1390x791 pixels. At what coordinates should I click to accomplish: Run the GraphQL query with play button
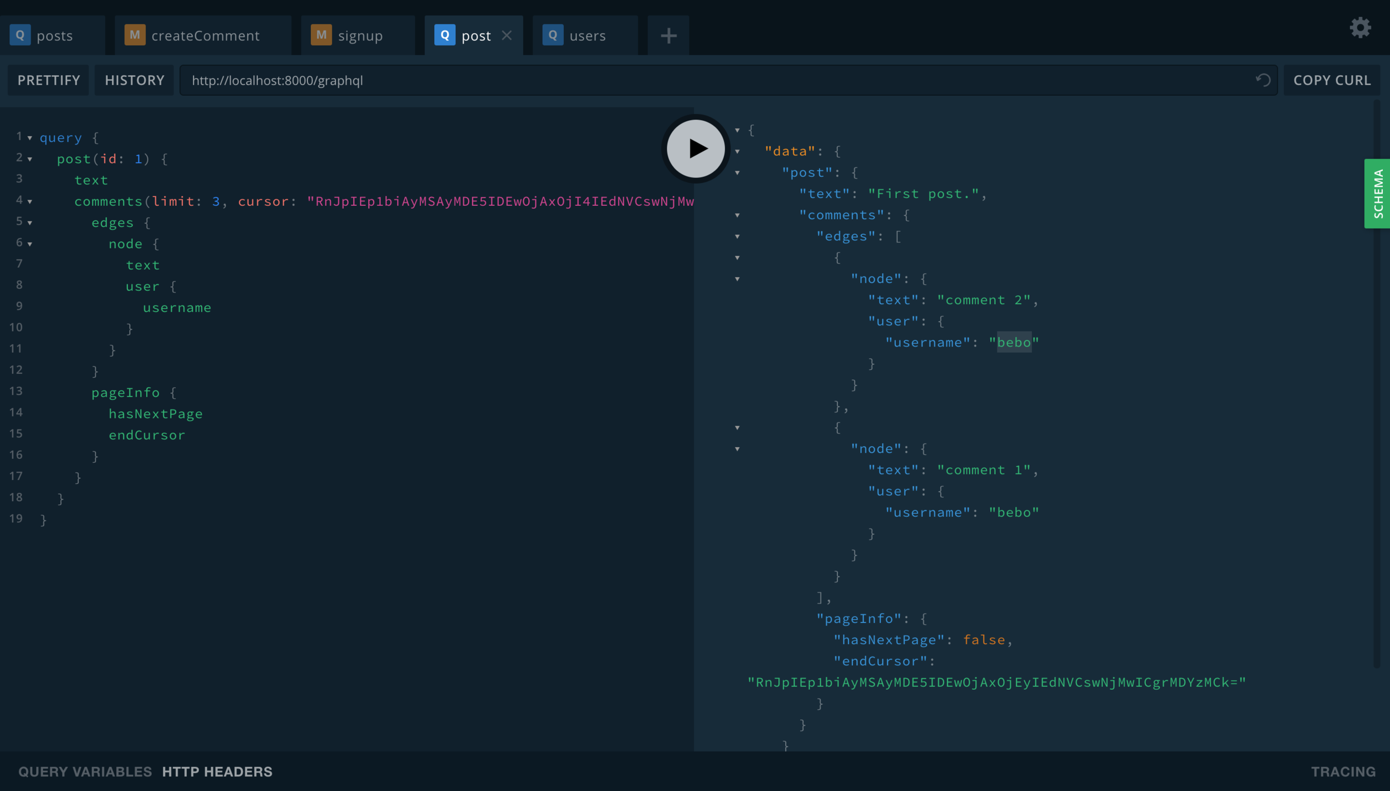(696, 149)
